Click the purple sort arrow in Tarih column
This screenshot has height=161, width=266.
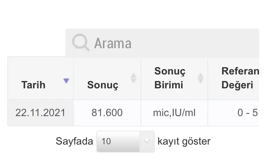[66, 81]
